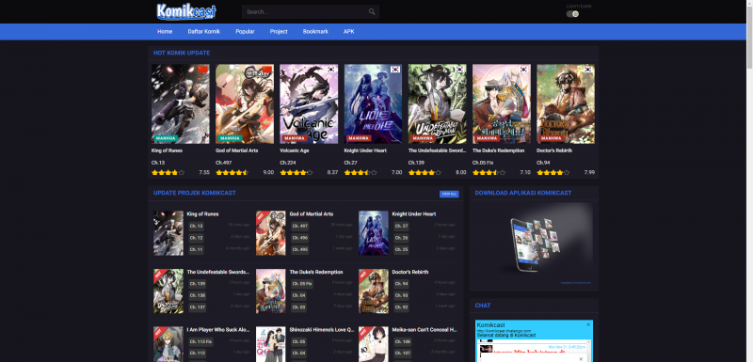
Task: Click the star rating under Volcanic Age
Action: pyautogui.click(x=296, y=173)
